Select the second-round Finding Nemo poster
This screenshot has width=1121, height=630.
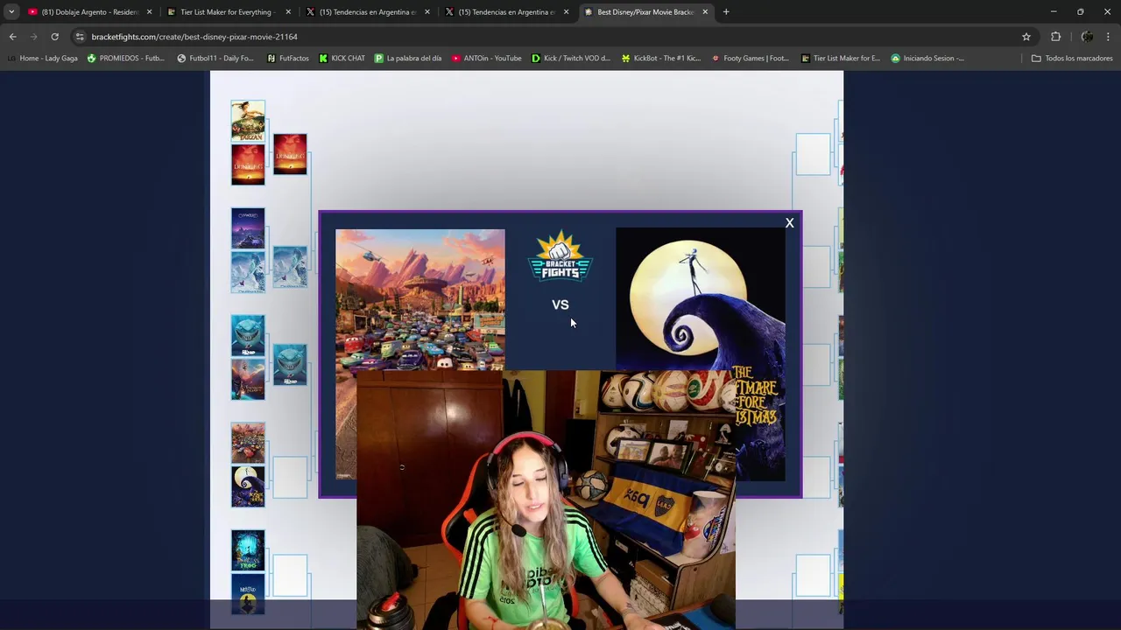[290, 364]
